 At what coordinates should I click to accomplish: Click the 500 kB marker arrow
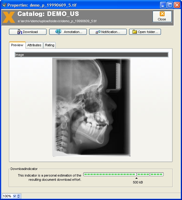(x=136, y=178)
